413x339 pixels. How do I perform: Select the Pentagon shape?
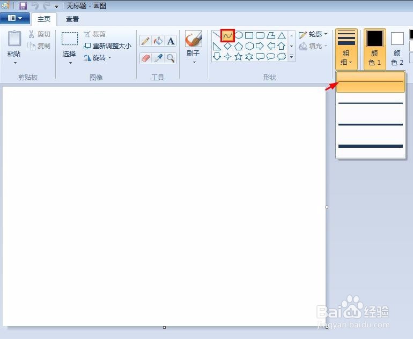[238, 46]
